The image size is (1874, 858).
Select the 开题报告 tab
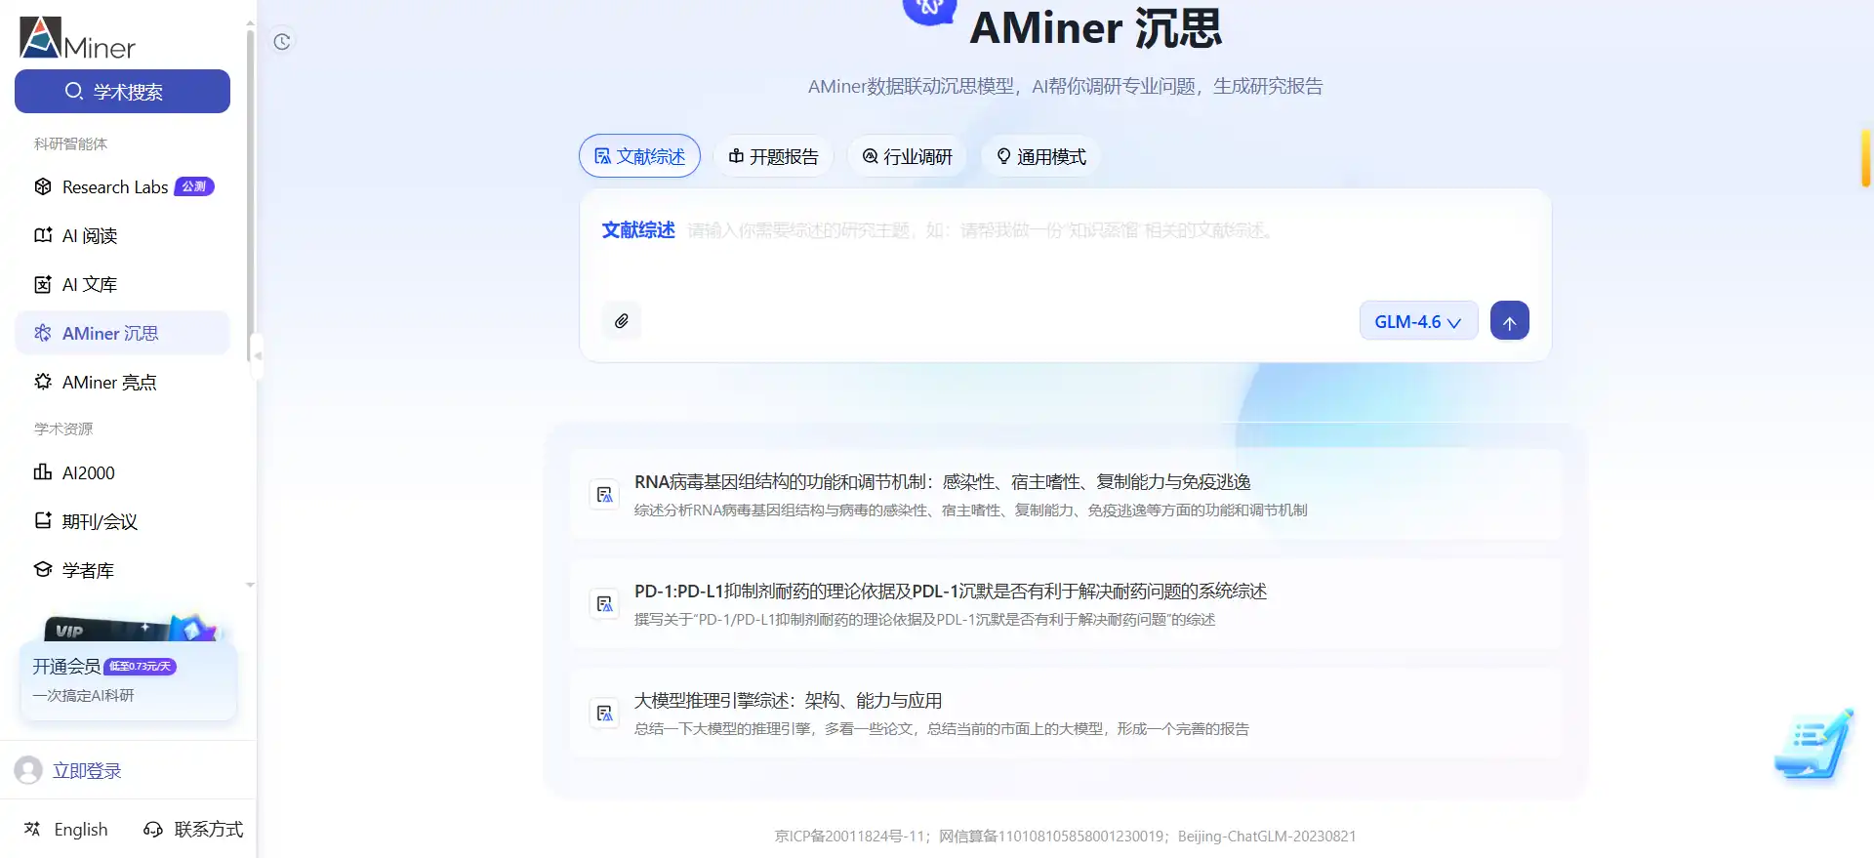click(773, 156)
